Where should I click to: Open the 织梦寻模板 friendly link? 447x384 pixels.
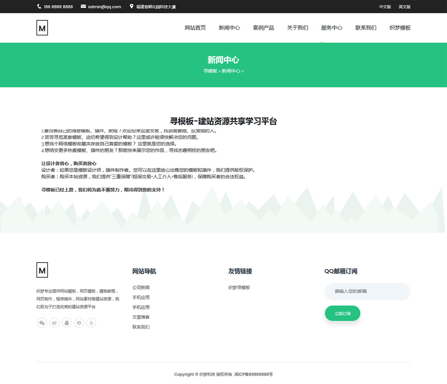pos(239,288)
